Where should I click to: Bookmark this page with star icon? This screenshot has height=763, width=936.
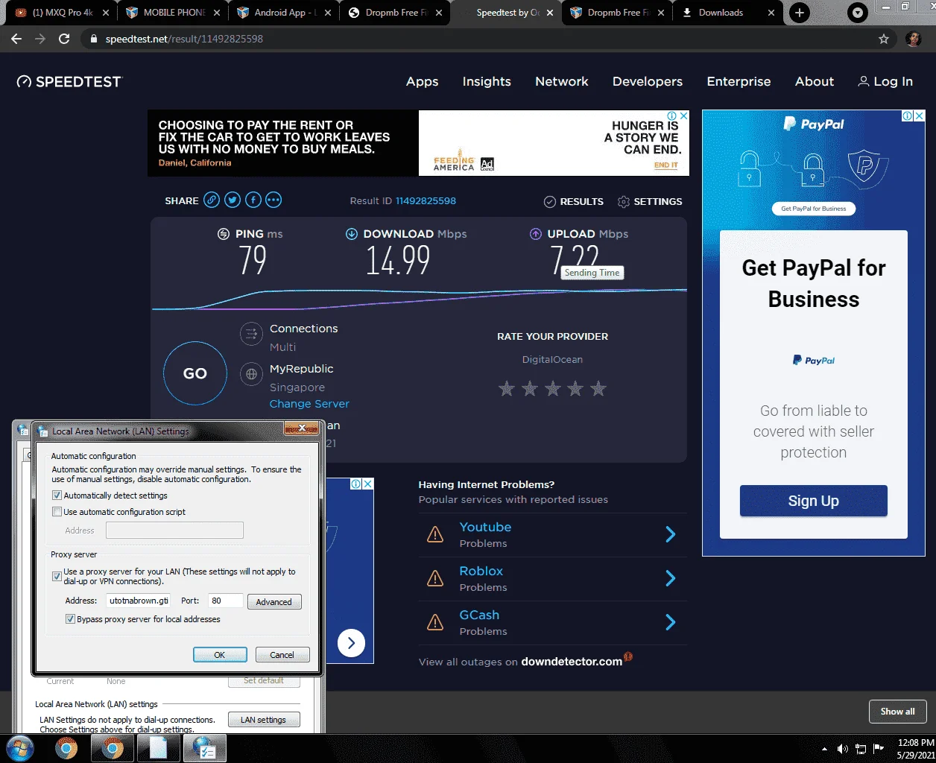coord(884,39)
